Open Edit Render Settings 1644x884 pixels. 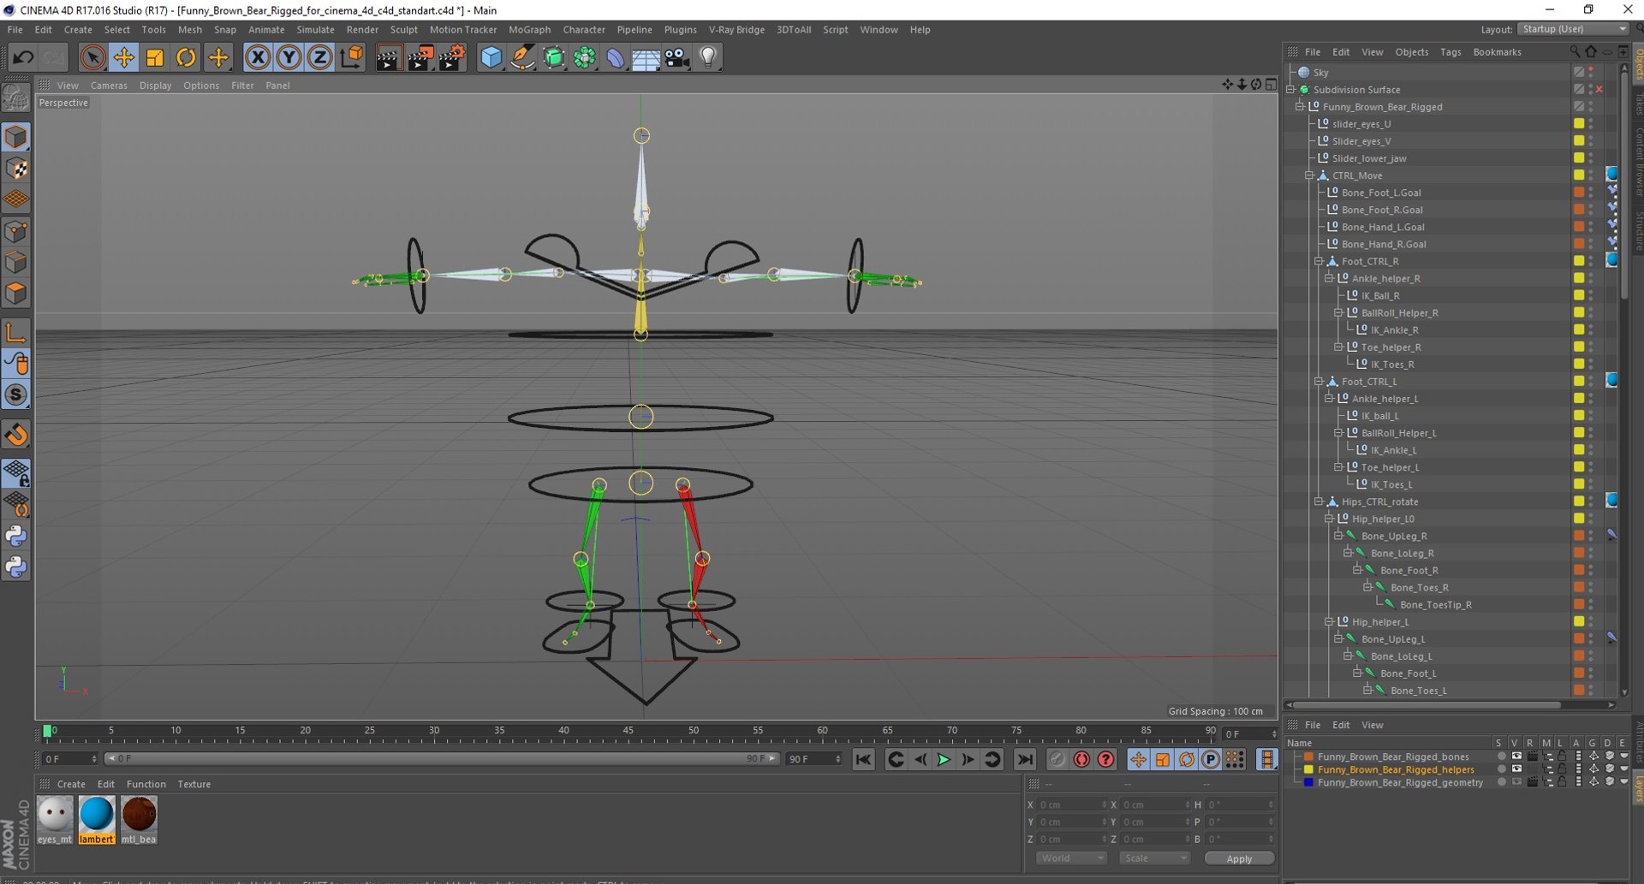(451, 57)
